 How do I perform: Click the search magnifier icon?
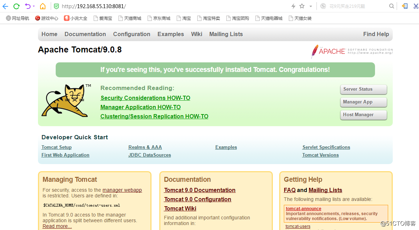click(391, 6)
